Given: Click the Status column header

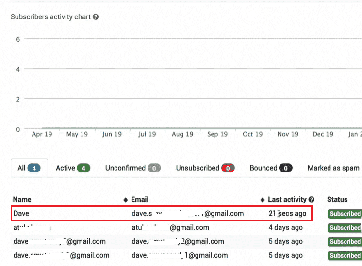Looking at the screenshot, I should click(337, 200).
